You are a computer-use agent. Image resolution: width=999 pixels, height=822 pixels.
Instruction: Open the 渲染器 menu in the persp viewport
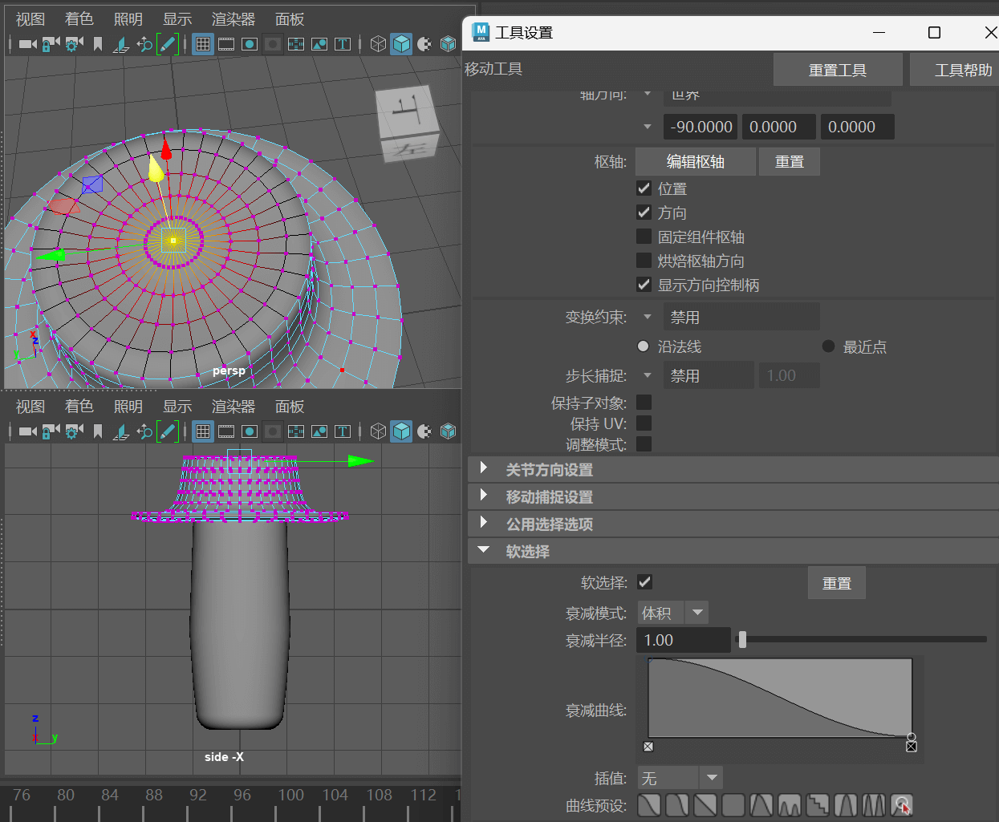click(233, 19)
